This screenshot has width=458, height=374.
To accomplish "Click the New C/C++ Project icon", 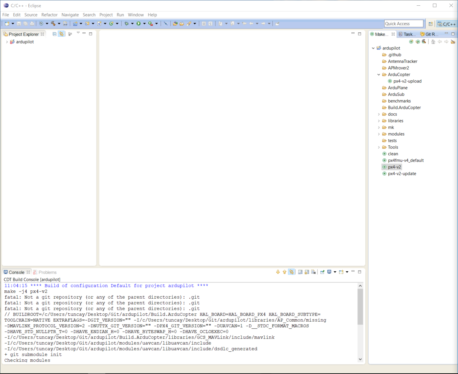I will [75, 24].
